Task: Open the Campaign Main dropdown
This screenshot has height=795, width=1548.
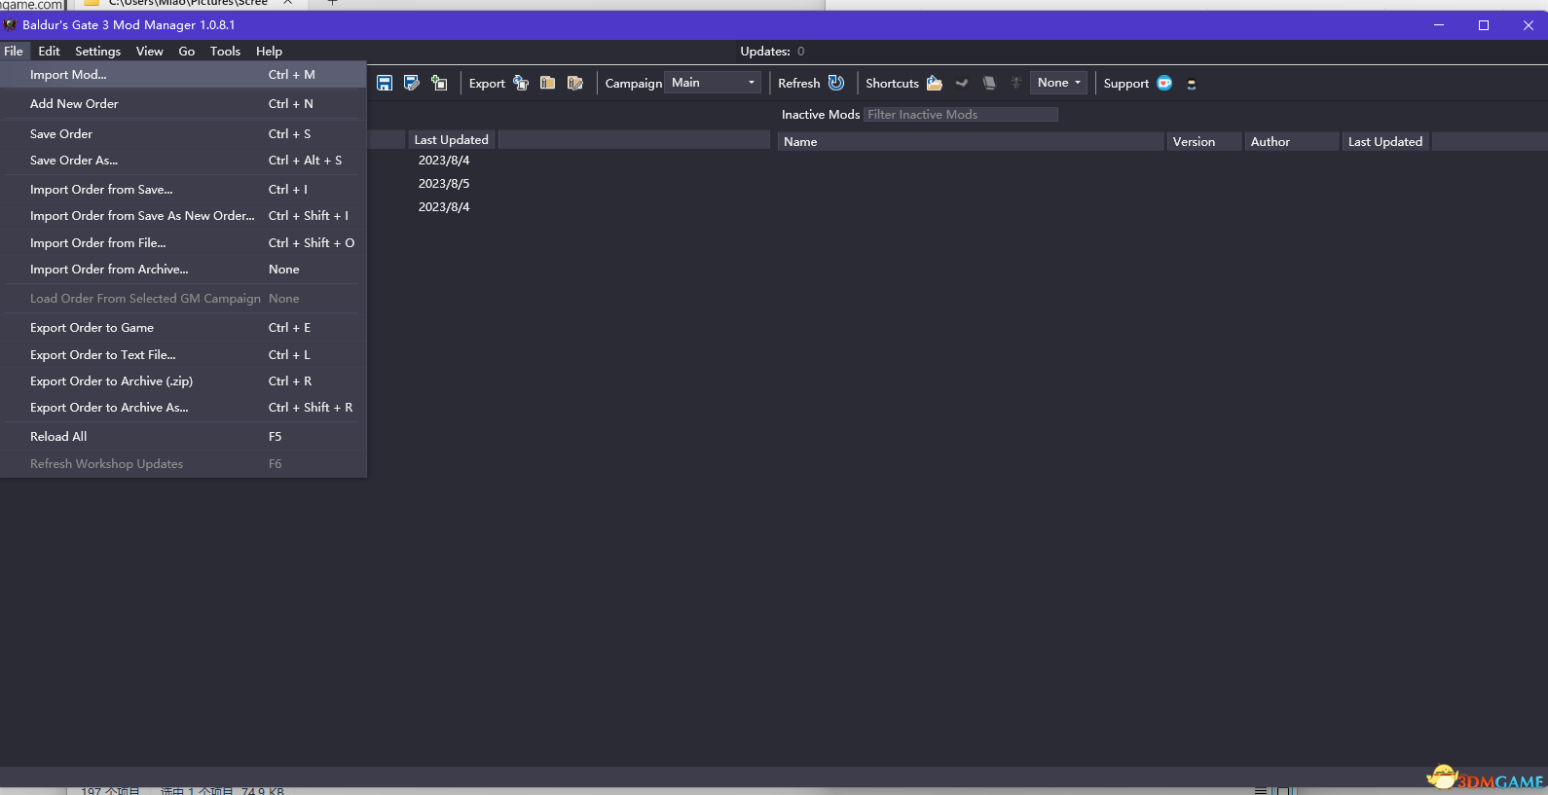Action: [x=713, y=84]
